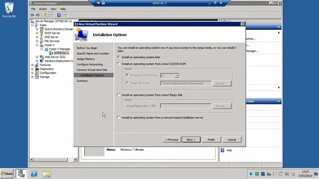Expand the Diagnostics node

pyautogui.click(x=32, y=69)
